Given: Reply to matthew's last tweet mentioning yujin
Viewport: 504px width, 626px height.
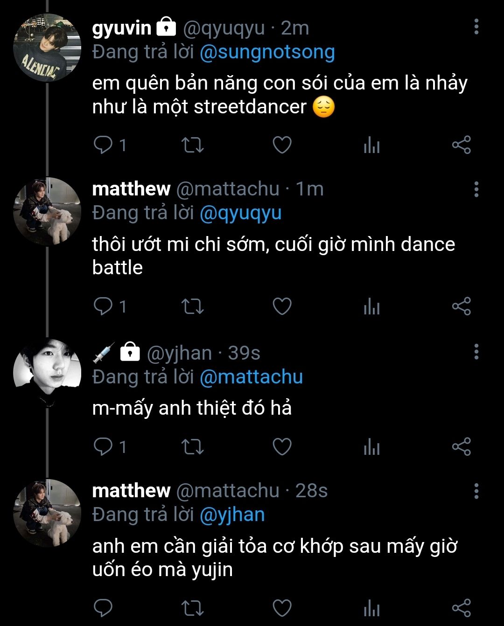Looking at the screenshot, I should coord(103,608).
